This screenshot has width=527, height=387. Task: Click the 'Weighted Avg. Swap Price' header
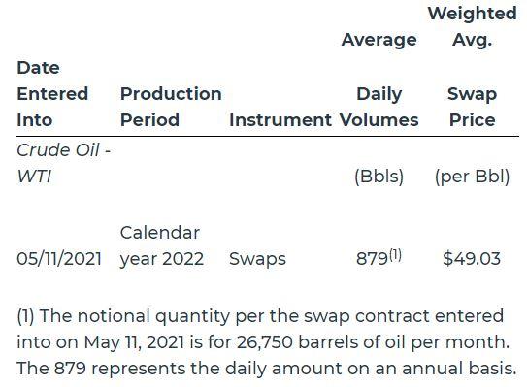click(x=472, y=67)
